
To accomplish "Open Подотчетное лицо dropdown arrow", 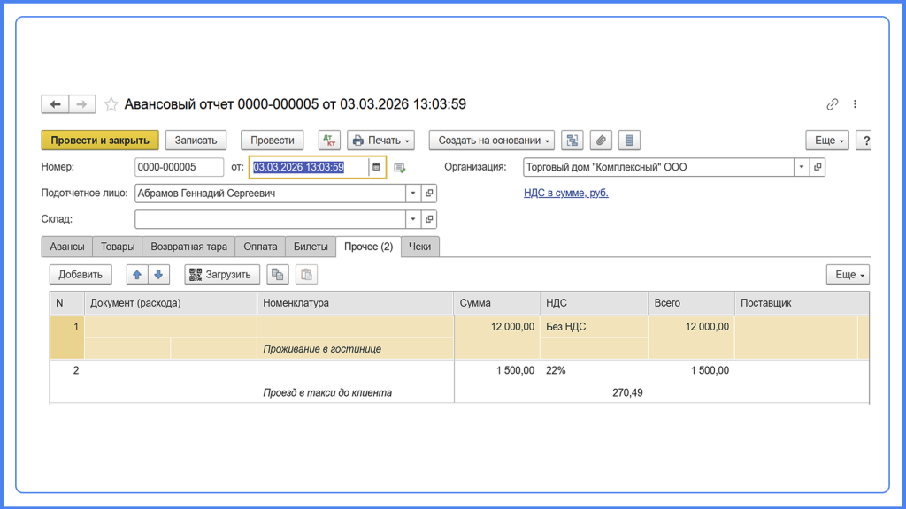I will click(x=412, y=194).
